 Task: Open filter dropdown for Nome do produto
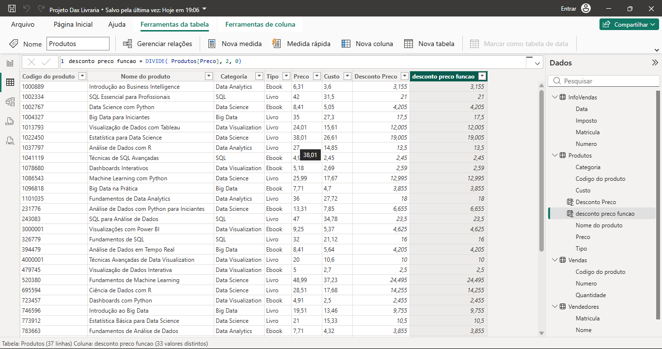coord(209,76)
